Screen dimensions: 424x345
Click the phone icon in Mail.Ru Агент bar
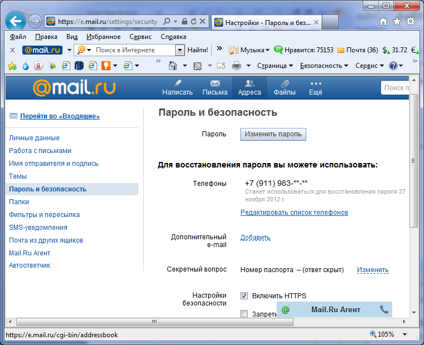click(384, 309)
